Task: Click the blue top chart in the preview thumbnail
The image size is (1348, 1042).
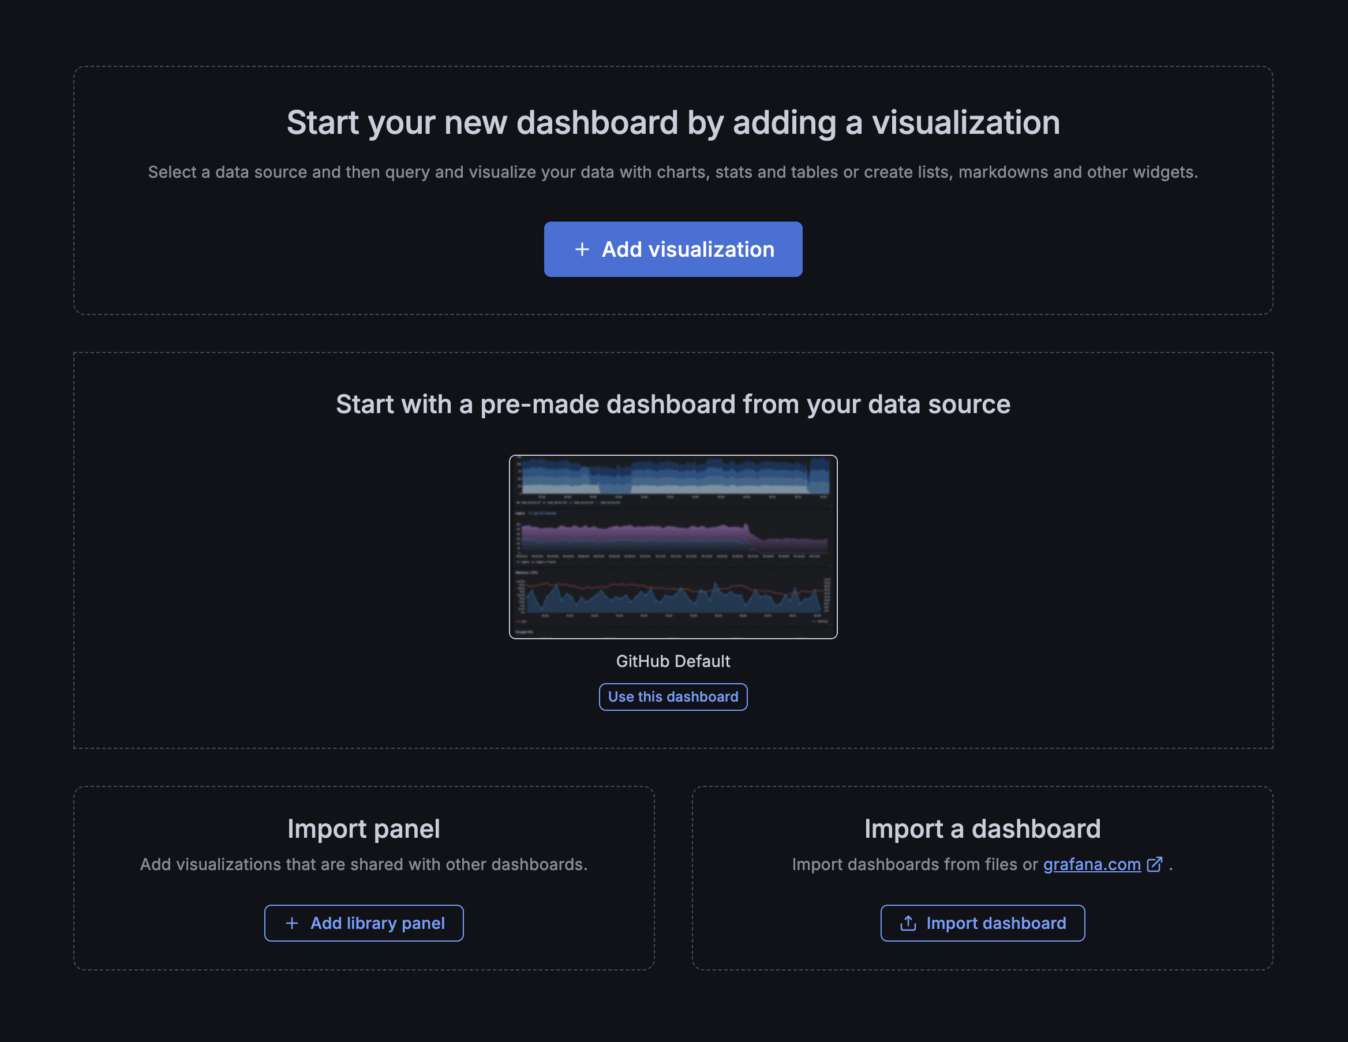Action: pyautogui.click(x=673, y=478)
